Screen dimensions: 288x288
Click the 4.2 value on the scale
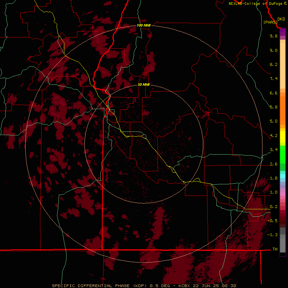(x=274, y=136)
